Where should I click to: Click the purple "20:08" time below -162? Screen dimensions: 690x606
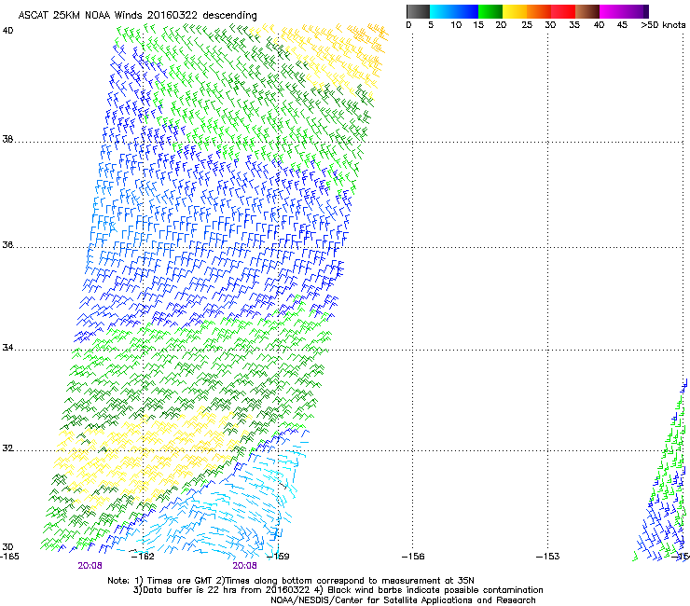[90, 566]
